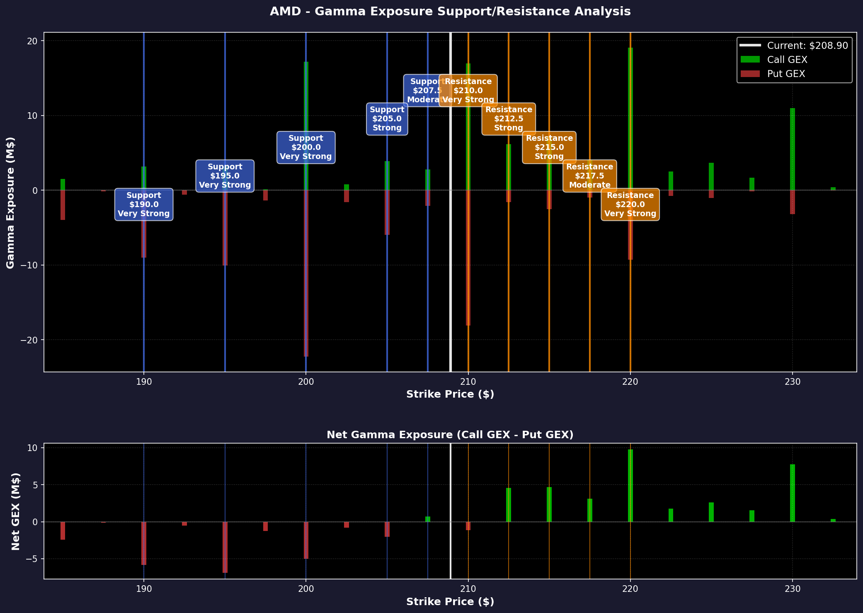This screenshot has width=863, height=613.
Task: Click the '200' strike tick of the Net GEX chart
Action: click(x=306, y=588)
